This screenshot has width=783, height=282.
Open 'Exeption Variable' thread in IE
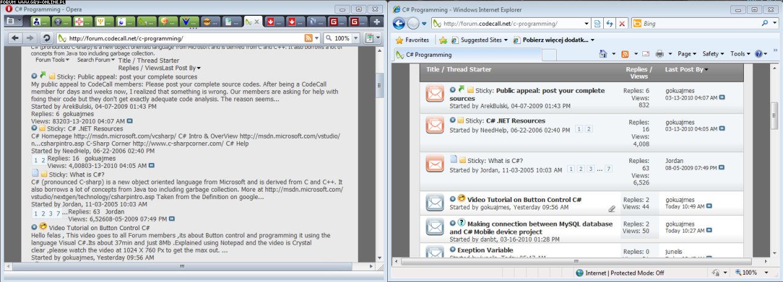pyautogui.click(x=484, y=250)
